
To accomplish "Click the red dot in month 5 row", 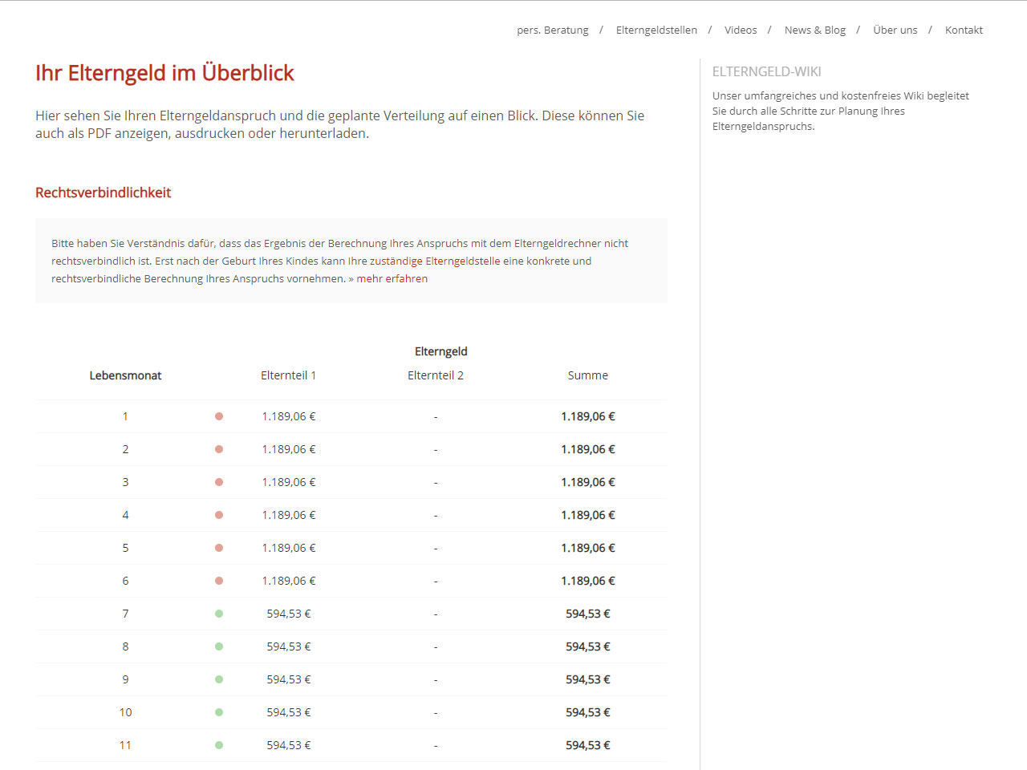I will coord(219,548).
